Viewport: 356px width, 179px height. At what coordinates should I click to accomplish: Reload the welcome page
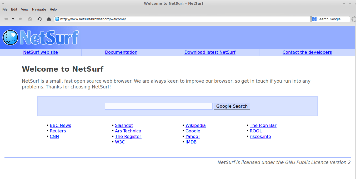pyautogui.click(x=39, y=19)
